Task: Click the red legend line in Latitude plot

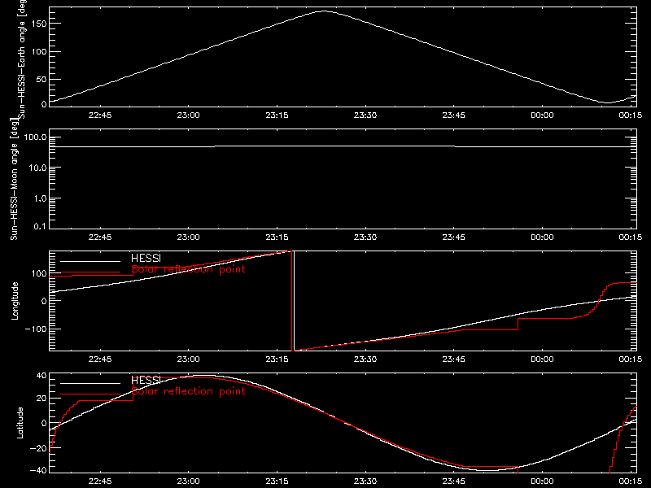Action: (90, 394)
